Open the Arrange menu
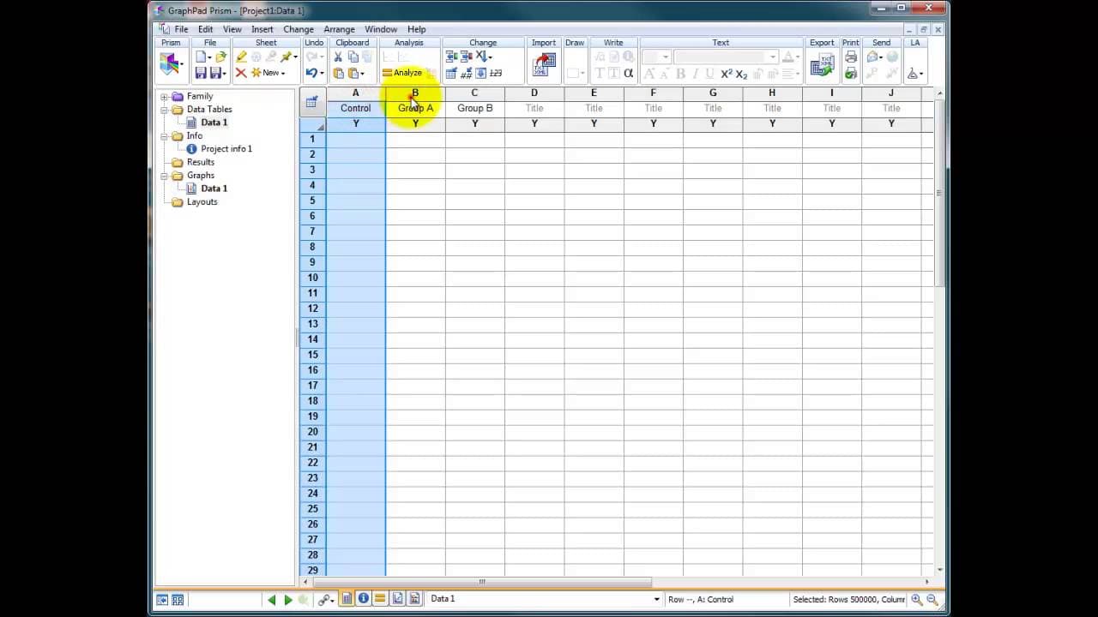 pos(339,29)
